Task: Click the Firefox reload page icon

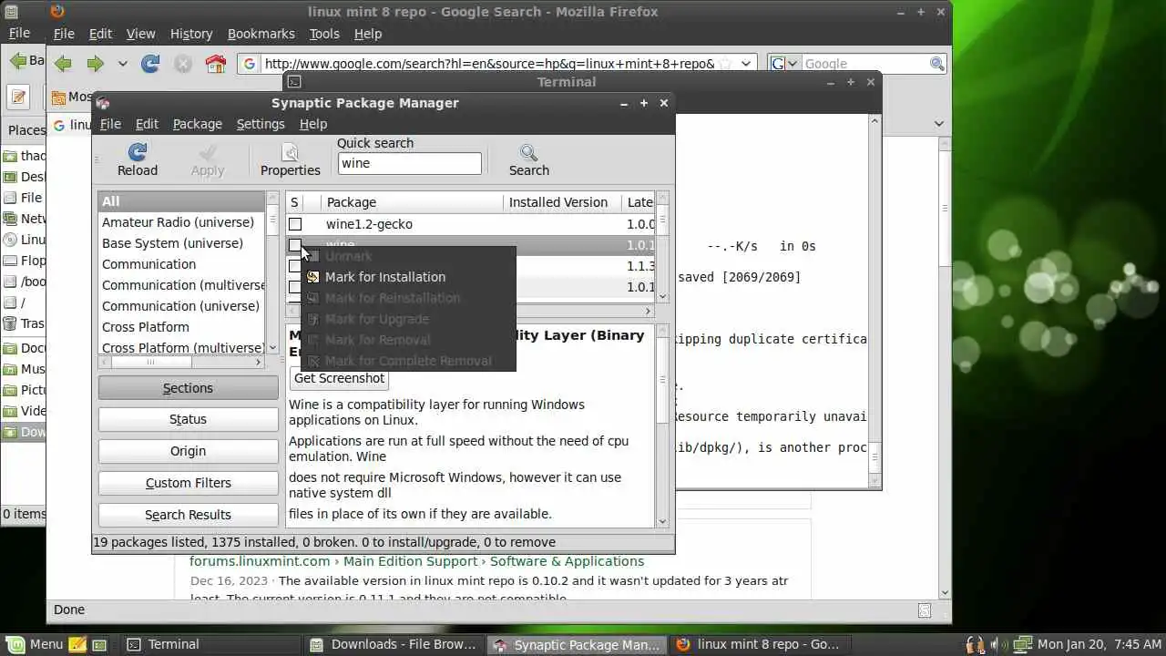Action: pos(151,64)
